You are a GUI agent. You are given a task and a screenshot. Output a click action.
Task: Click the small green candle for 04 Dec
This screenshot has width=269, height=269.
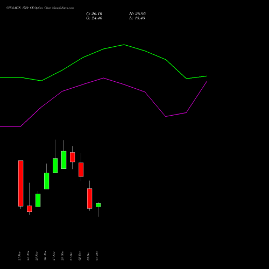point(98,205)
